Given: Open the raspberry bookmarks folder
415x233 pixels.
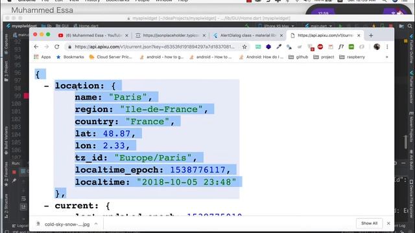Looking at the screenshot, I should 352,57.
